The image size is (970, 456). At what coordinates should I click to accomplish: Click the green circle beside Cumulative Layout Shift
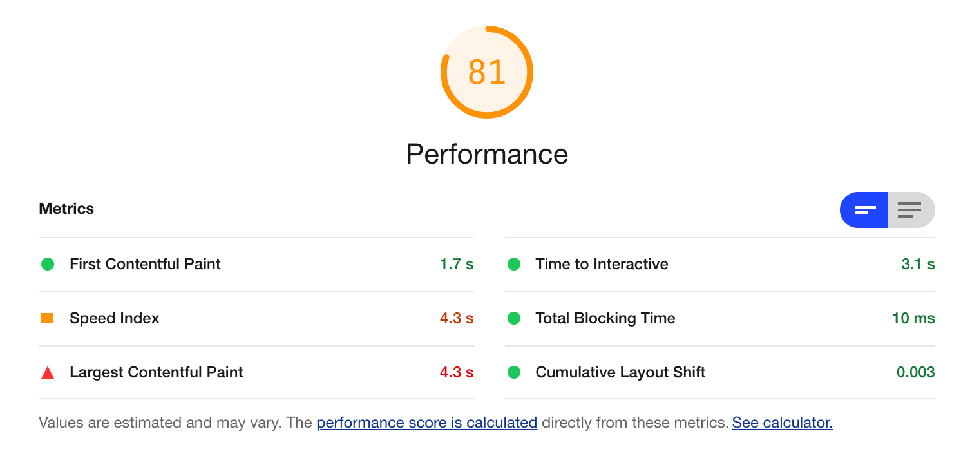pos(514,372)
